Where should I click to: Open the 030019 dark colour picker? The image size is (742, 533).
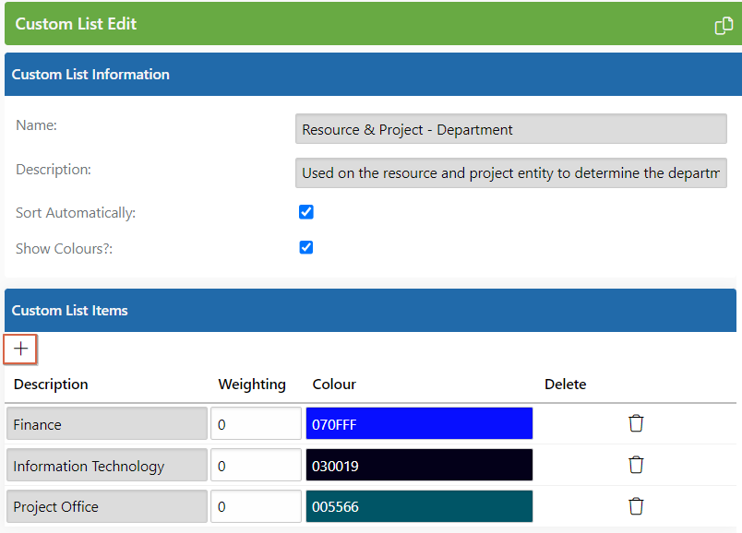(x=419, y=465)
